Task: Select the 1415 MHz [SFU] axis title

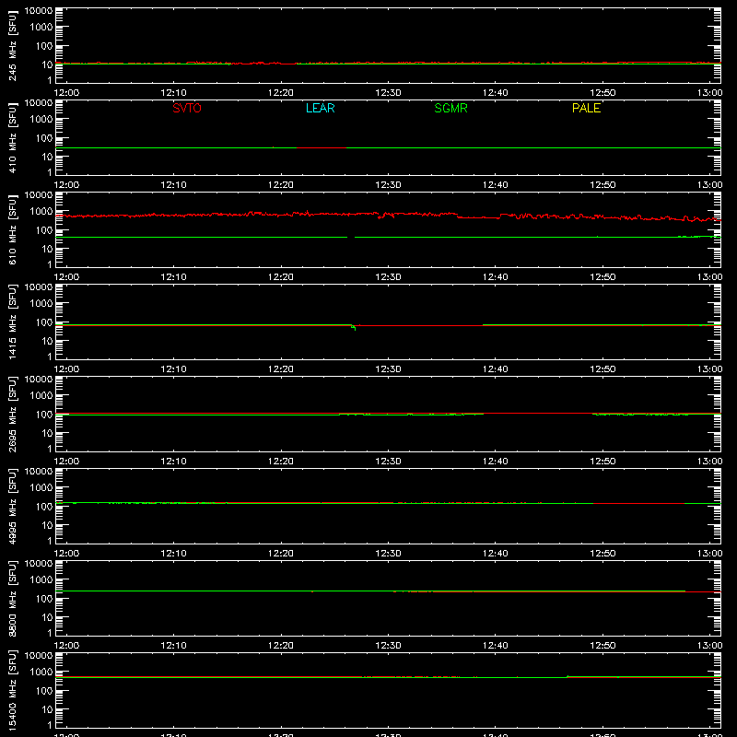Action: 12,322
